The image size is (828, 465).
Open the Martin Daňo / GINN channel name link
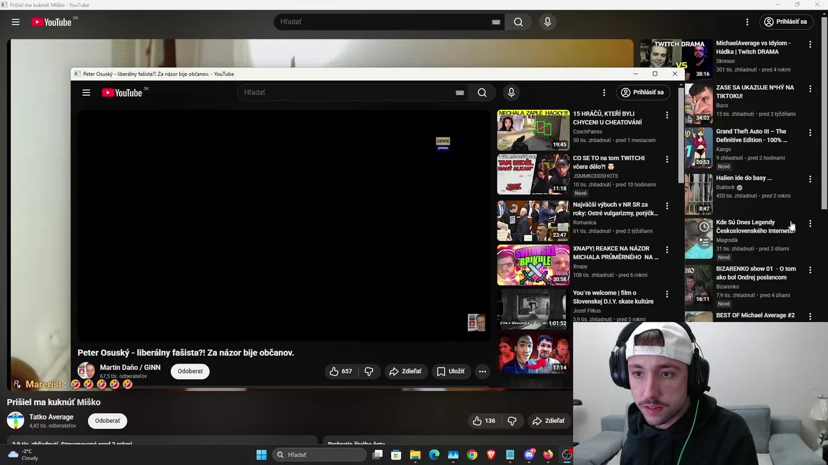click(x=130, y=367)
